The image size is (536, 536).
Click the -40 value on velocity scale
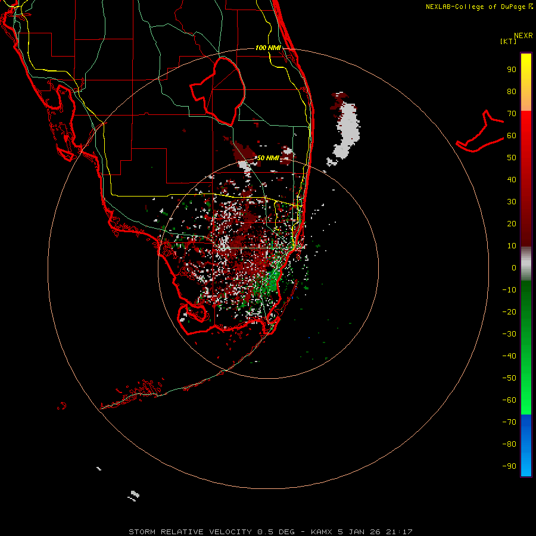click(x=509, y=356)
